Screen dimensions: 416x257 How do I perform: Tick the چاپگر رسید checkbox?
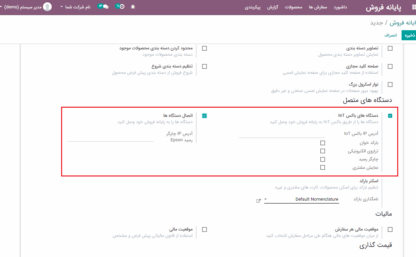323,159
